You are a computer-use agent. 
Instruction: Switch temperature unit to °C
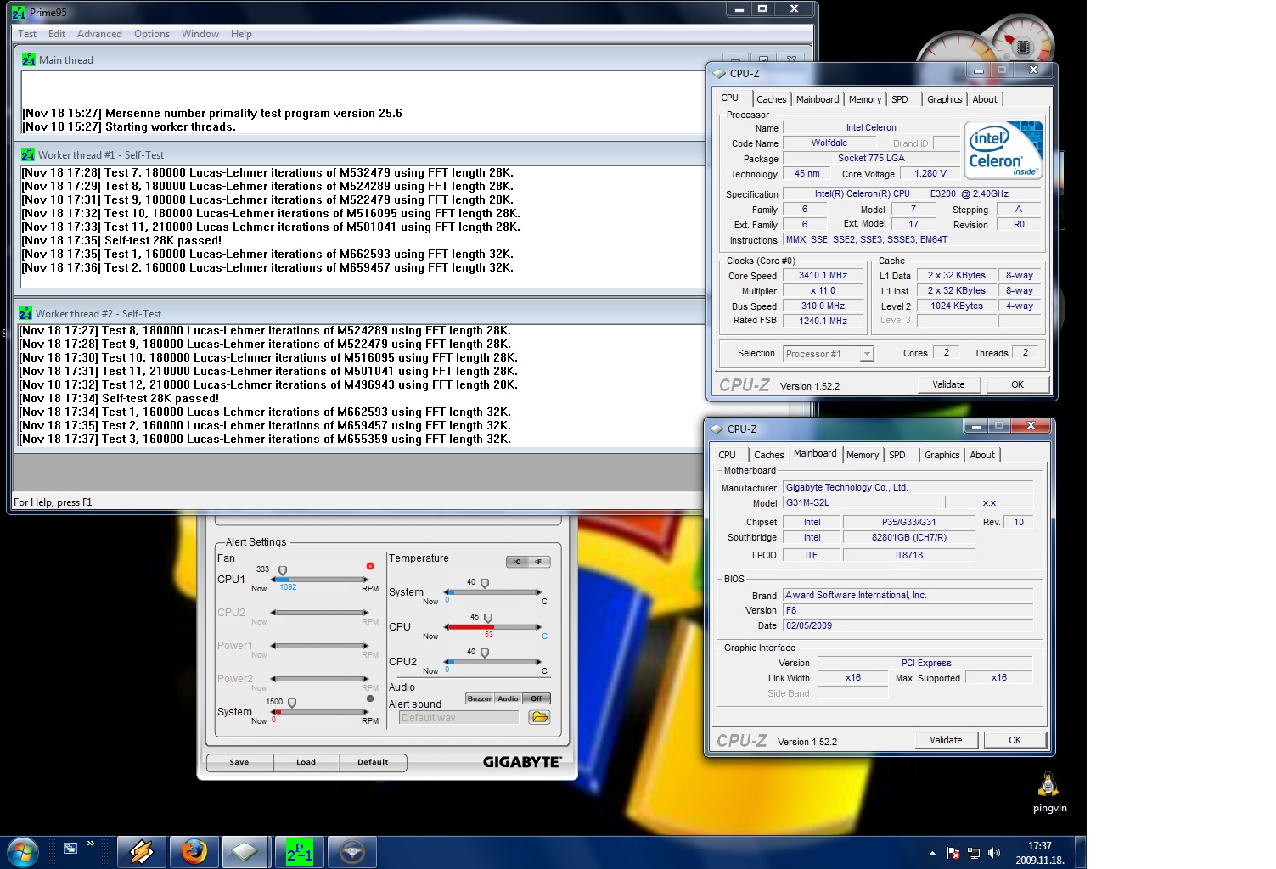(x=517, y=562)
